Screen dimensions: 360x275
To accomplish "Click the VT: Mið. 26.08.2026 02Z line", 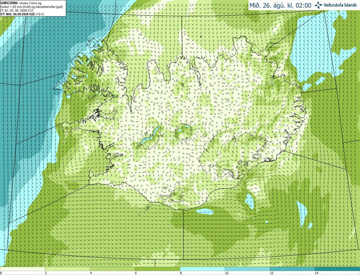I will 19,14.
